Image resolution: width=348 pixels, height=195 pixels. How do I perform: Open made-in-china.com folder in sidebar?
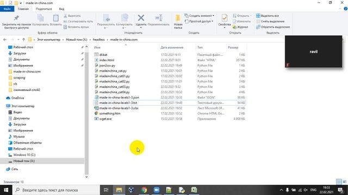coord(27,71)
